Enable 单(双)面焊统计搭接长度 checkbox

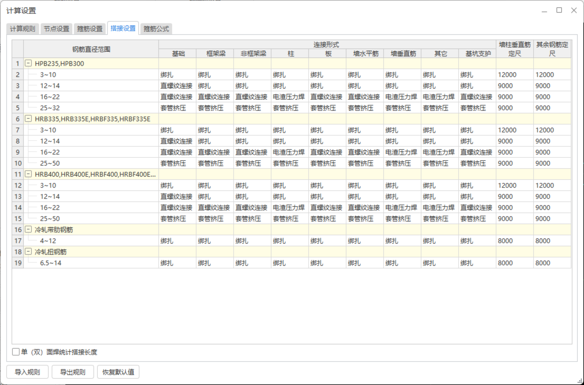tap(16, 352)
